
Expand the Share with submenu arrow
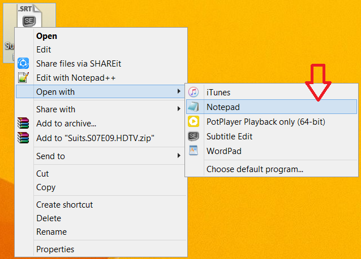pyautogui.click(x=179, y=109)
